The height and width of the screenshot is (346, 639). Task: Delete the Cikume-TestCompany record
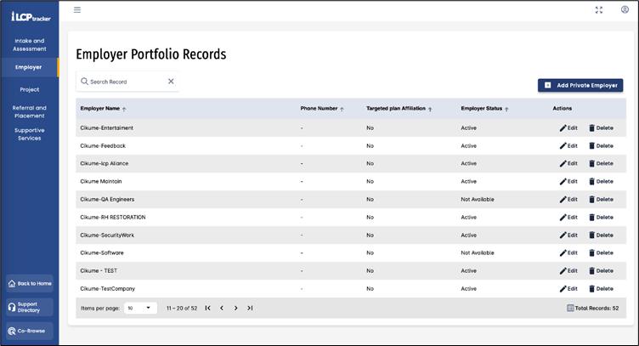[x=601, y=288]
